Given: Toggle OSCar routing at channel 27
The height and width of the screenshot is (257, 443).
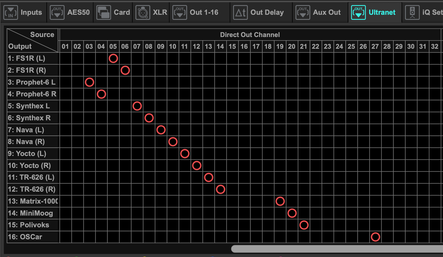Looking at the screenshot, I should [x=376, y=237].
